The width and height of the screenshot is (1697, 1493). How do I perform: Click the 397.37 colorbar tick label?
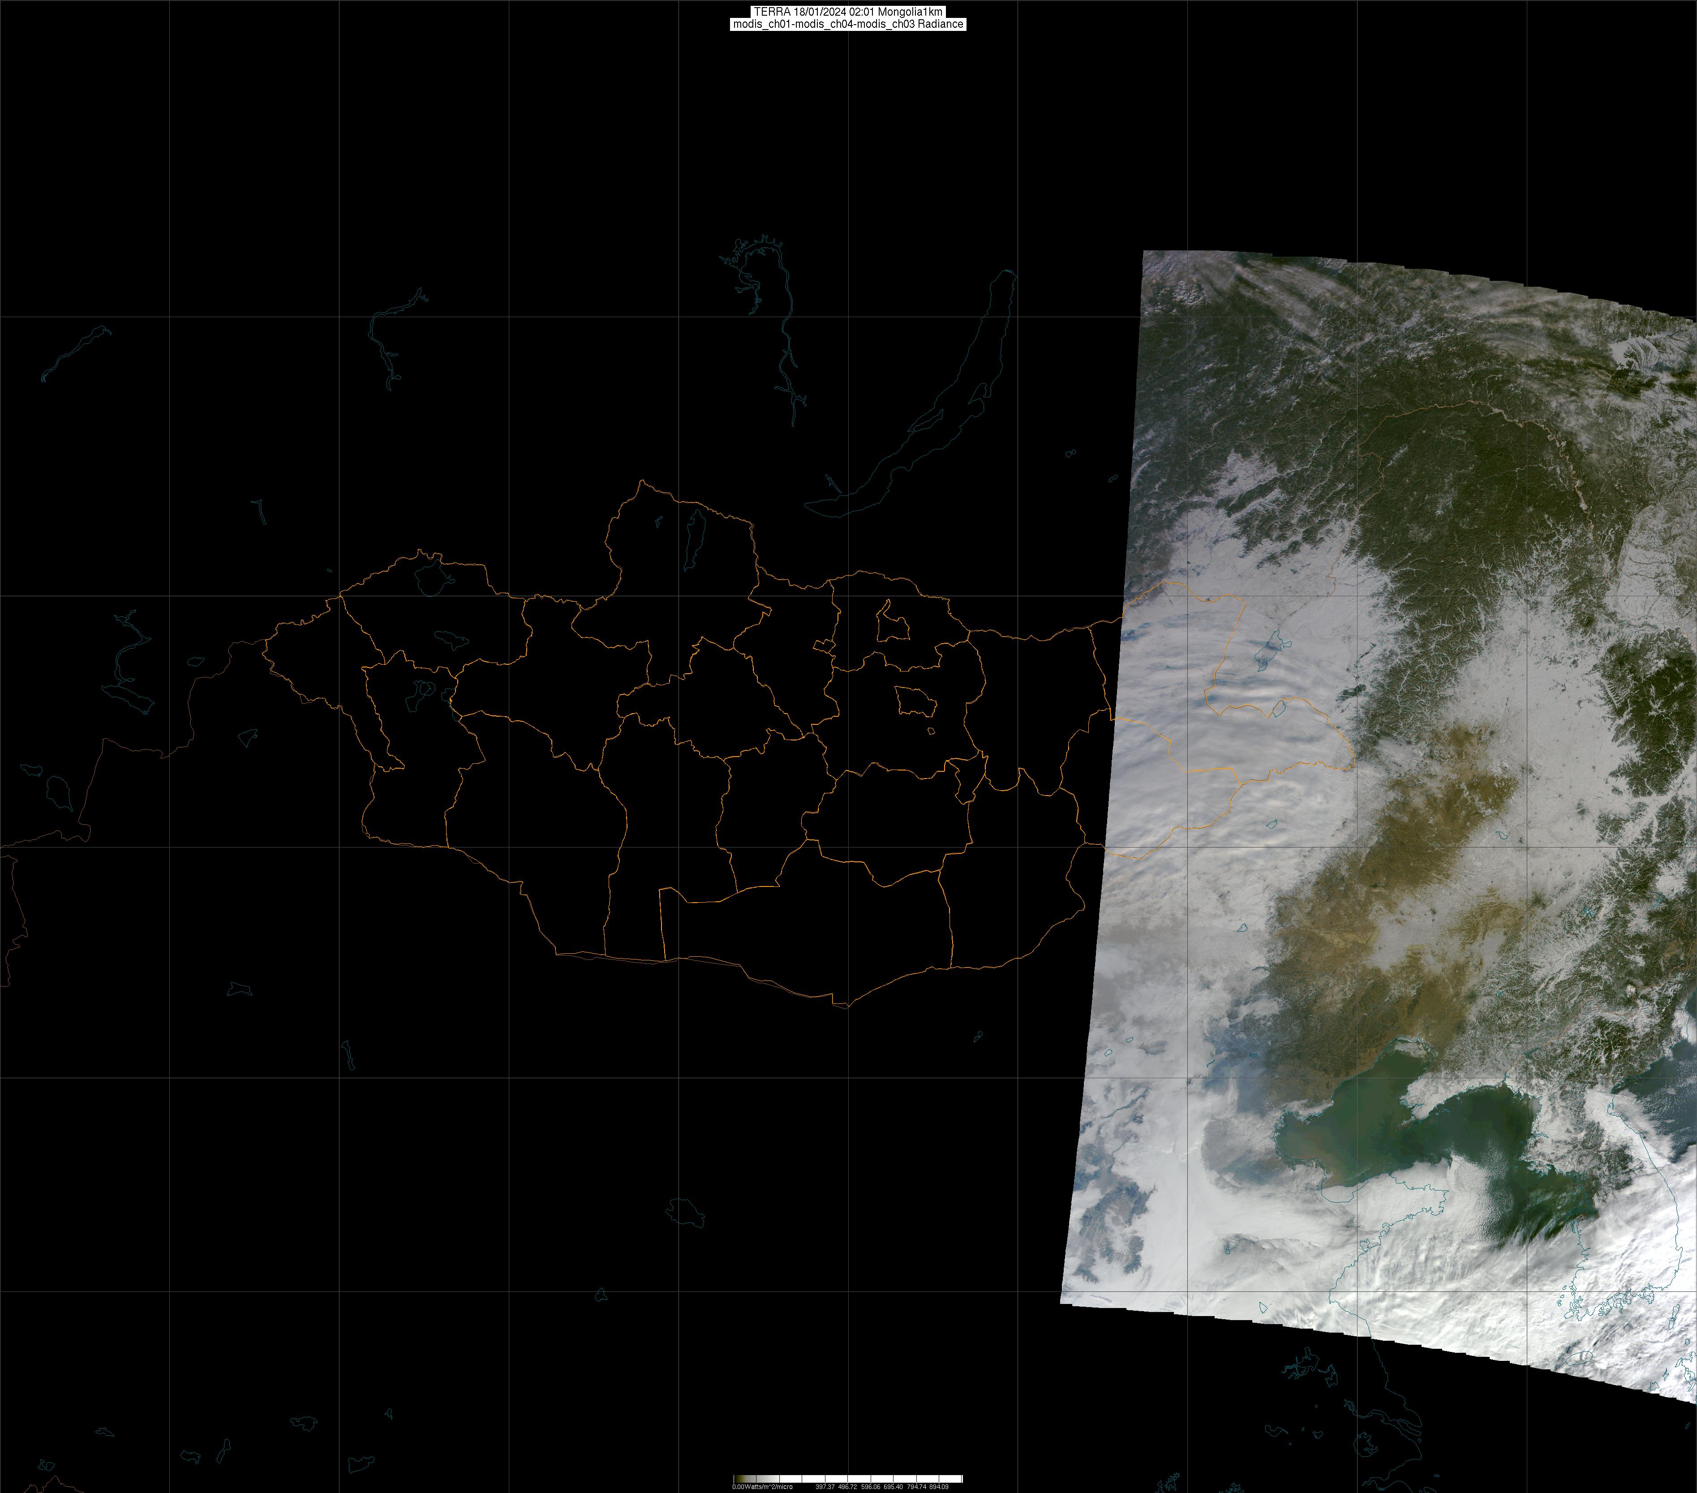tap(825, 1486)
